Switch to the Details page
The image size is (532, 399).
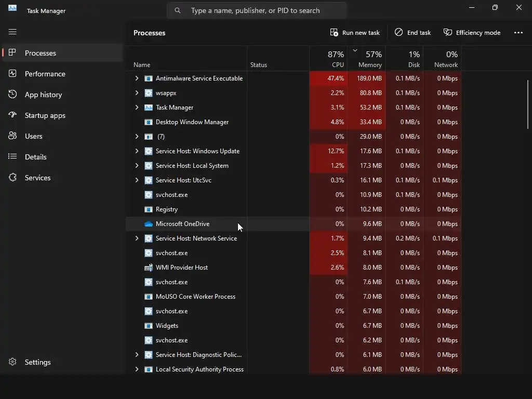(62, 157)
